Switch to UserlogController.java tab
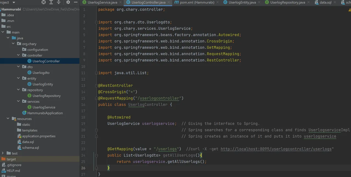The width and height of the screenshot is (351, 177). pyautogui.click(x=148, y=2)
